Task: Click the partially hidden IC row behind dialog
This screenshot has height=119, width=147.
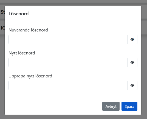Action: 2,28
